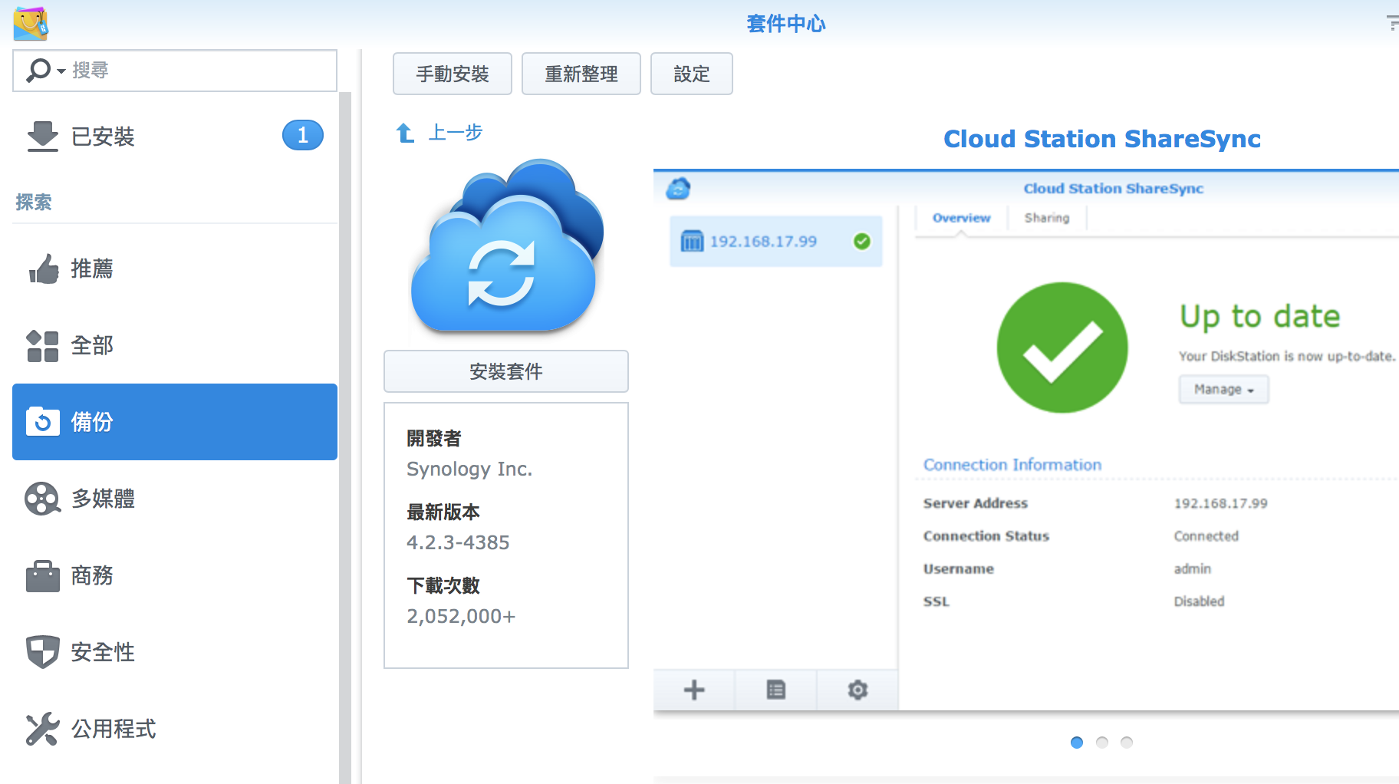This screenshot has height=784, width=1399.
Task: Expand the search filter dropdown arrow
Action: coord(61,71)
